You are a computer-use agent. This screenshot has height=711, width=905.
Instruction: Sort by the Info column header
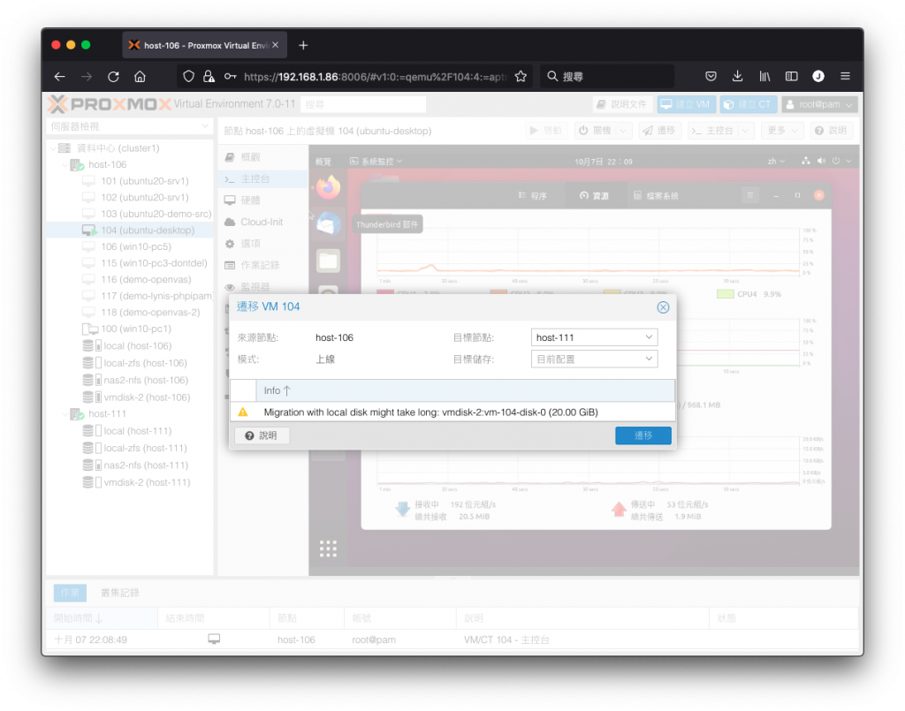[x=465, y=390]
